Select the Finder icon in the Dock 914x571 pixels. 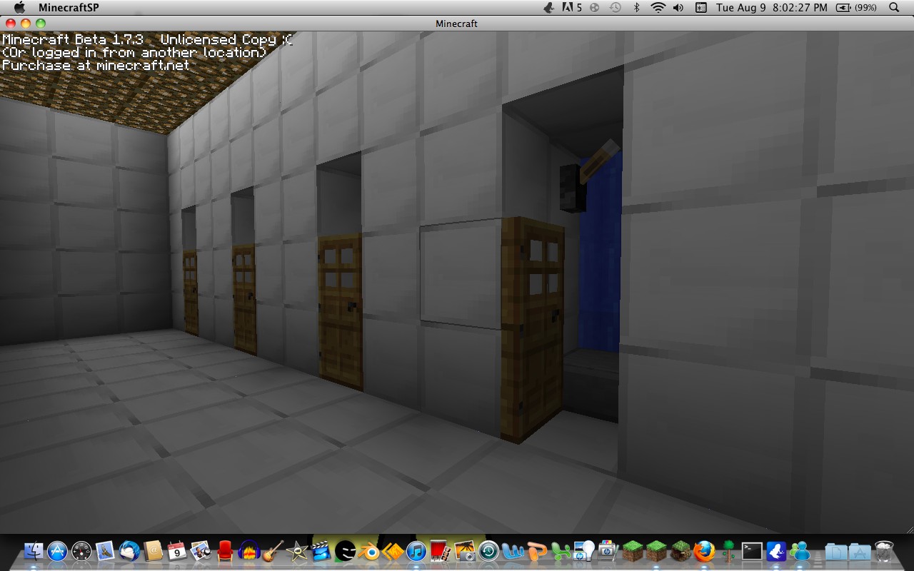(34, 550)
